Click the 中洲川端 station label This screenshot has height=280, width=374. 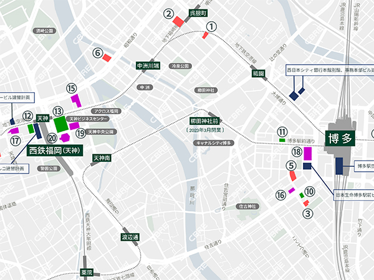point(148,65)
